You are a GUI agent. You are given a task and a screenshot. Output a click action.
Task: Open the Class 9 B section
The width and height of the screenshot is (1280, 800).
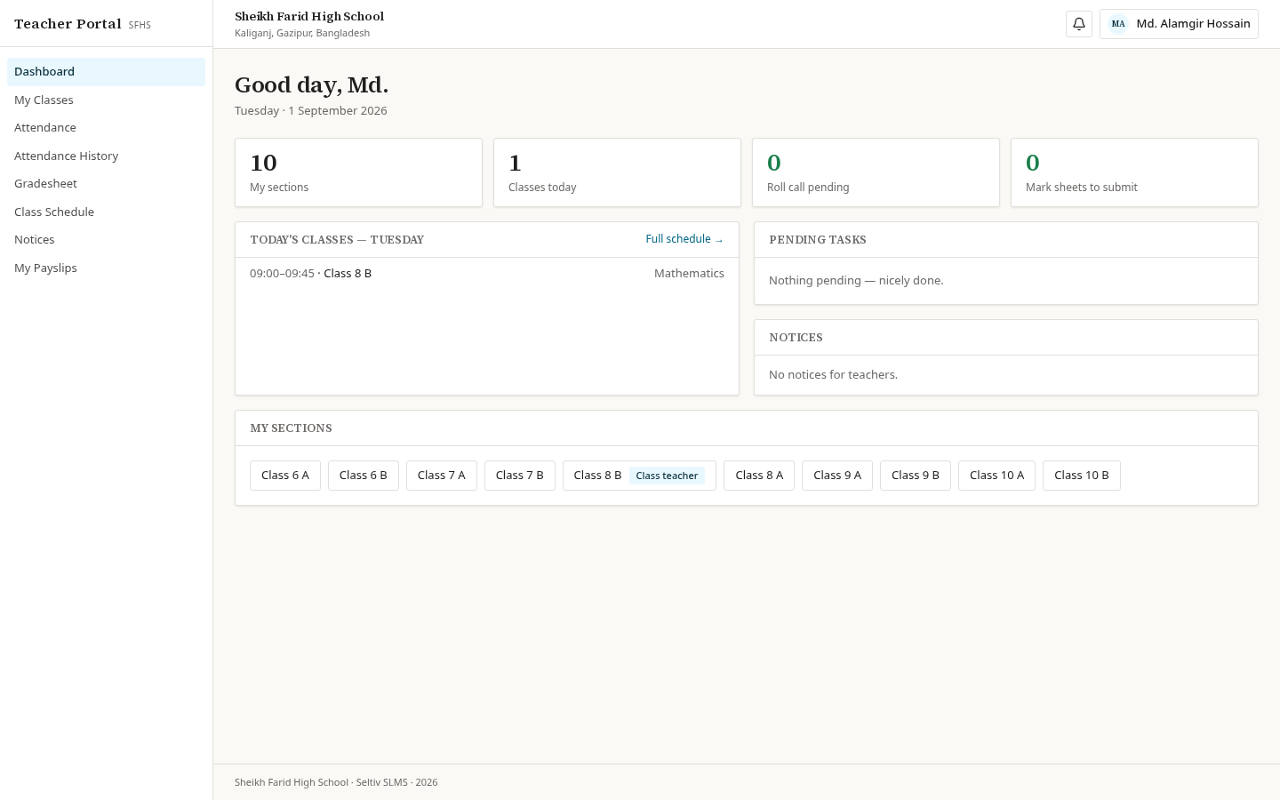tap(916, 476)
